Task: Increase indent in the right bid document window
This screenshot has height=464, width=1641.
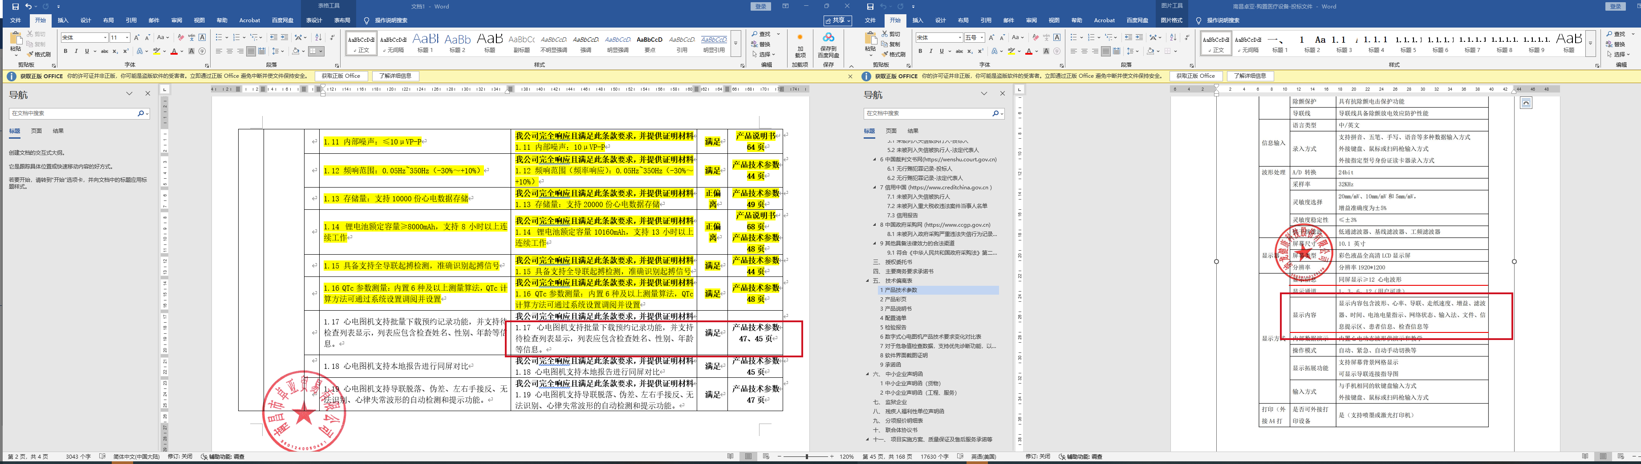Action: (x=1139, y=37)
